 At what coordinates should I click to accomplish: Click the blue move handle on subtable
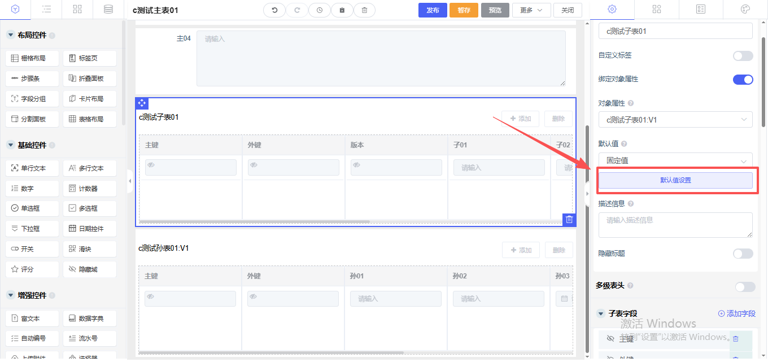142,103
